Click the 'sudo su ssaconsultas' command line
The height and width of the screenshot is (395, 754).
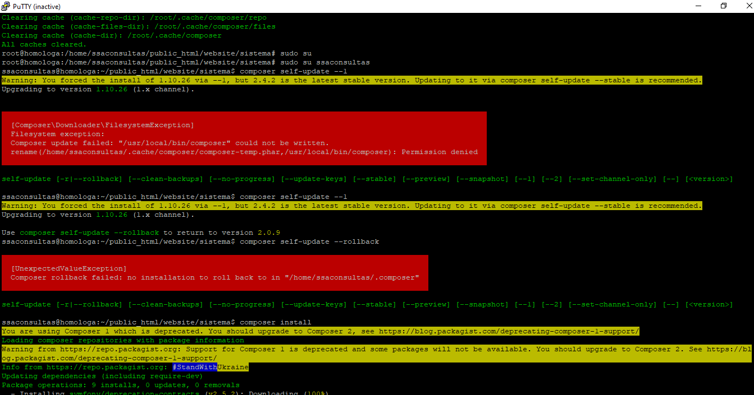tap(186, 62)
